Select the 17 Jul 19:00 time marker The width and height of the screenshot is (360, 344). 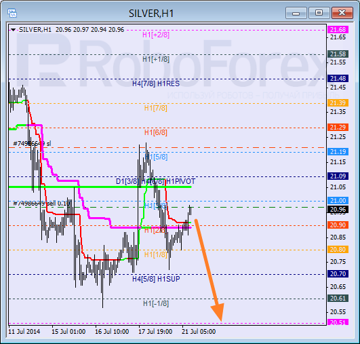[155, 332]
